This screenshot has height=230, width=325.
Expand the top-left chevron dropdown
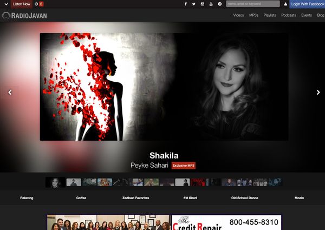coord(6,4)
